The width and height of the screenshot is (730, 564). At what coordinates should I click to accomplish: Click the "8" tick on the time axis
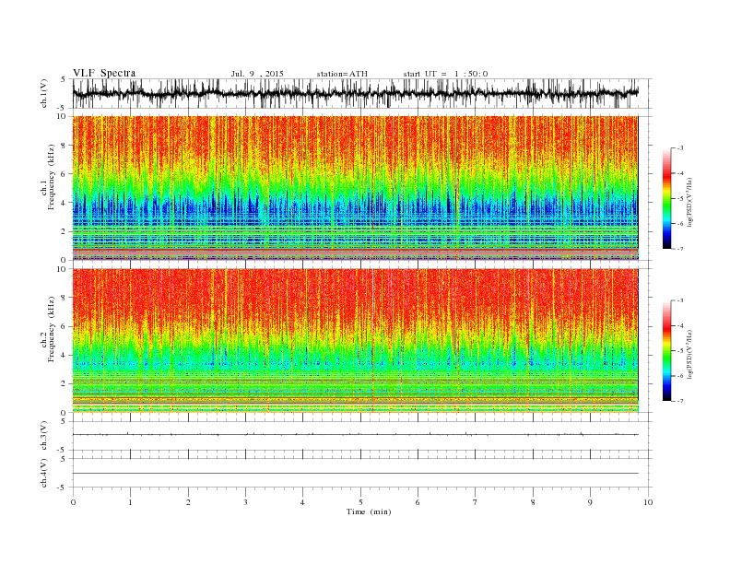coord(533,502)
